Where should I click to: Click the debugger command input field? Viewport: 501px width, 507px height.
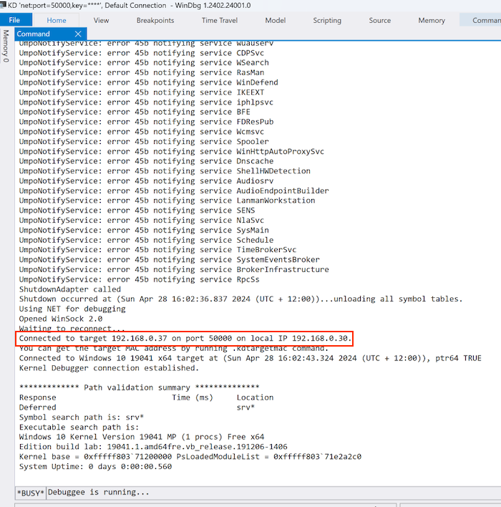pos(273,493)
